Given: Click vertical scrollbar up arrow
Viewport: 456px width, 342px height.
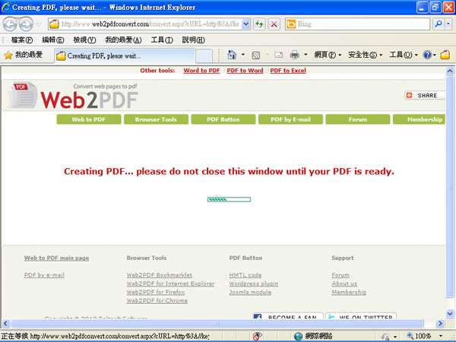Looking at the screenshot, I should pos(450,71).
